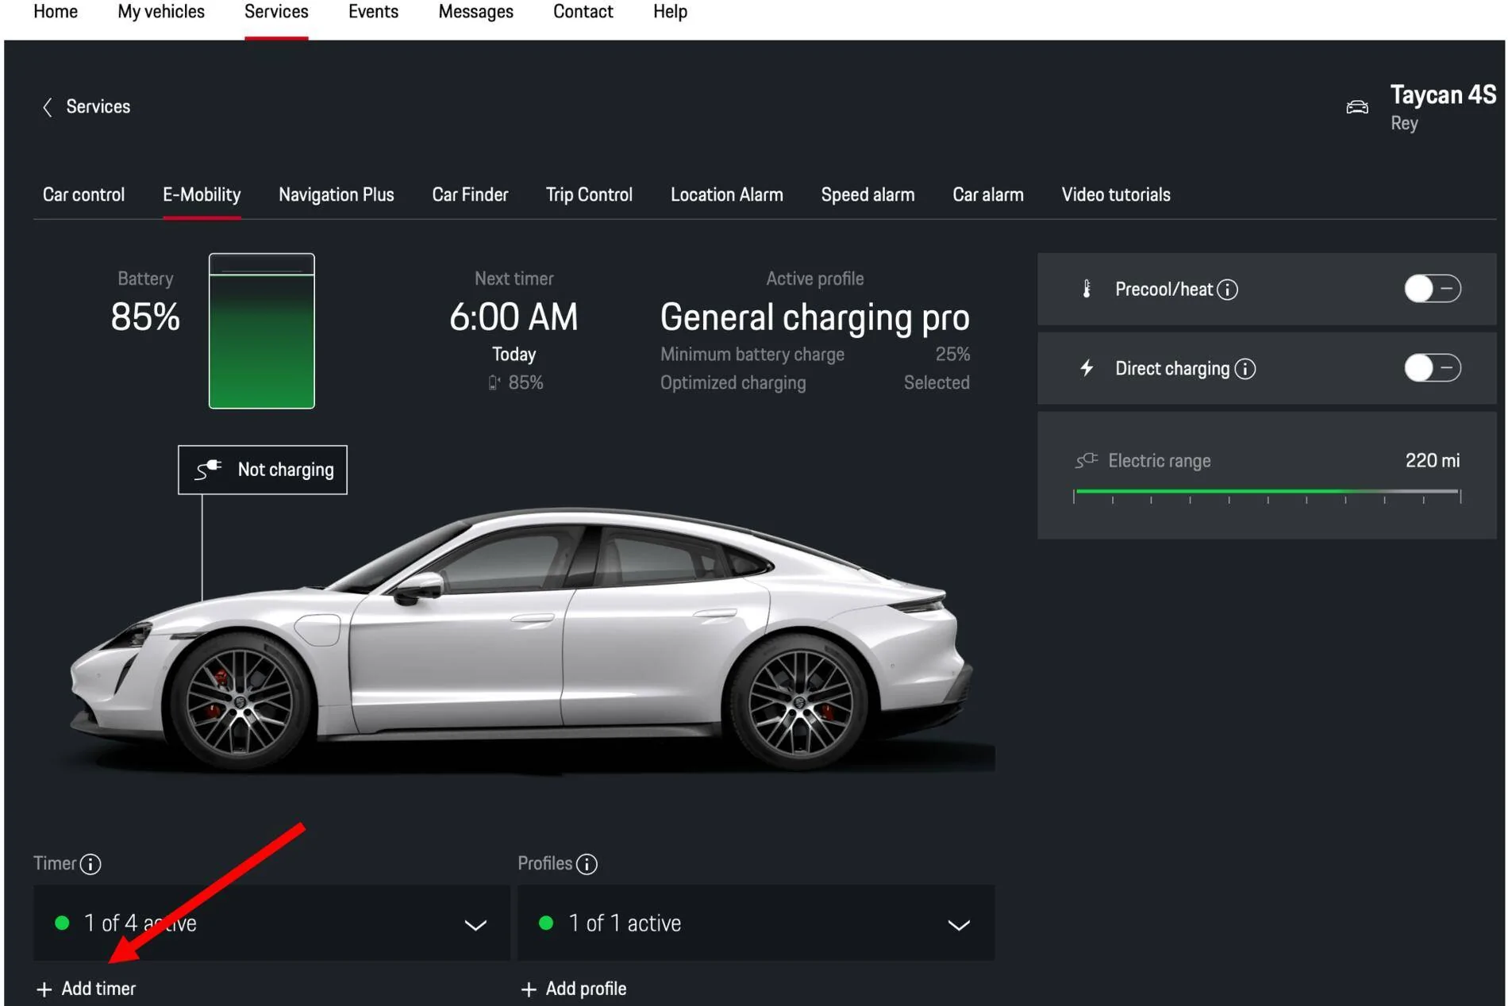Screen dimensions: 1508x1006
Task: Click green status dot in Profiles row
Action: pyautogui.click(x=546, y=923)
